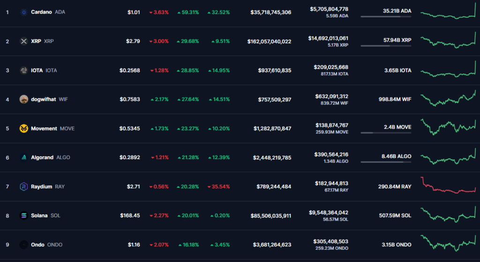
Task: Click dogwifhat 24h volume $632,091,312
Action: [331, 96]
